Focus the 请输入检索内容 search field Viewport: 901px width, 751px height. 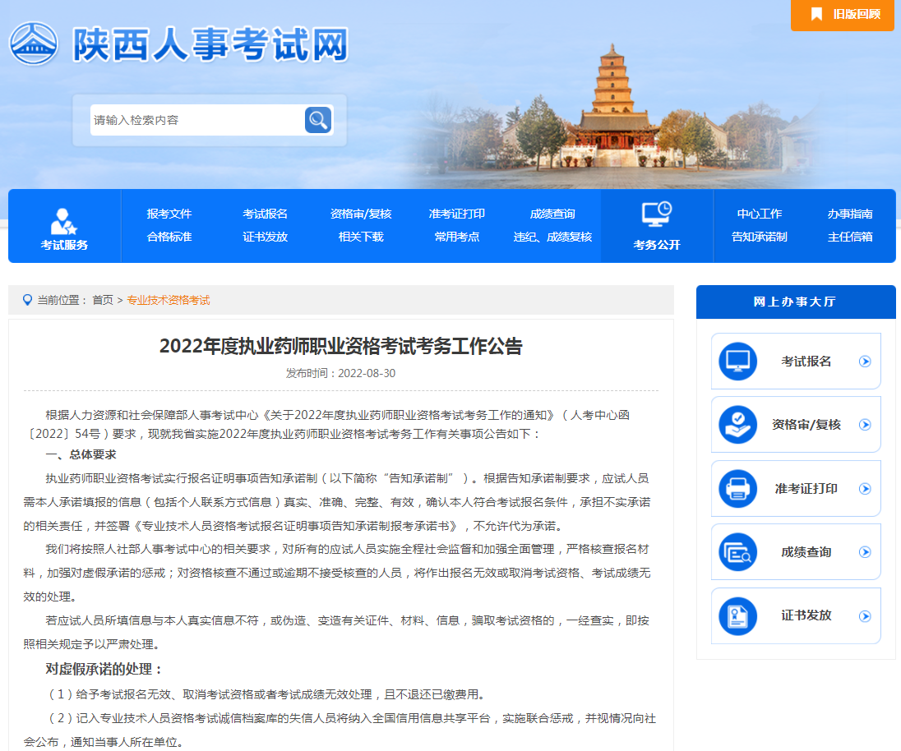click(x=196, y=120)
